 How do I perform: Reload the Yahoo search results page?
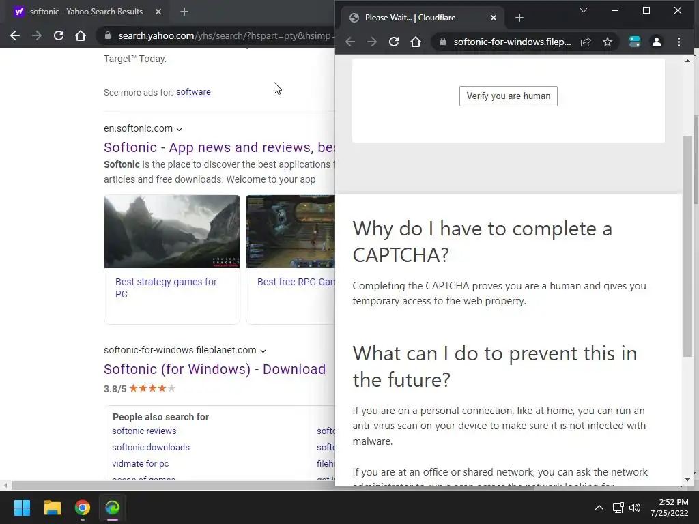[59, 35]
